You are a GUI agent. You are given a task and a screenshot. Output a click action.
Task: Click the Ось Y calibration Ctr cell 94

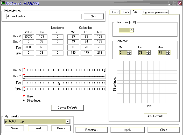point(86,42)
